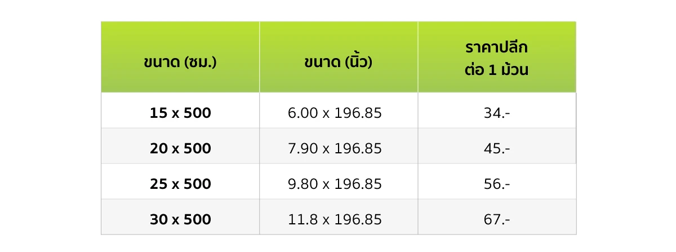Click the ขนาด (ซม.) column header
Screen dimensions: 676x252
(x=180, y=57)
